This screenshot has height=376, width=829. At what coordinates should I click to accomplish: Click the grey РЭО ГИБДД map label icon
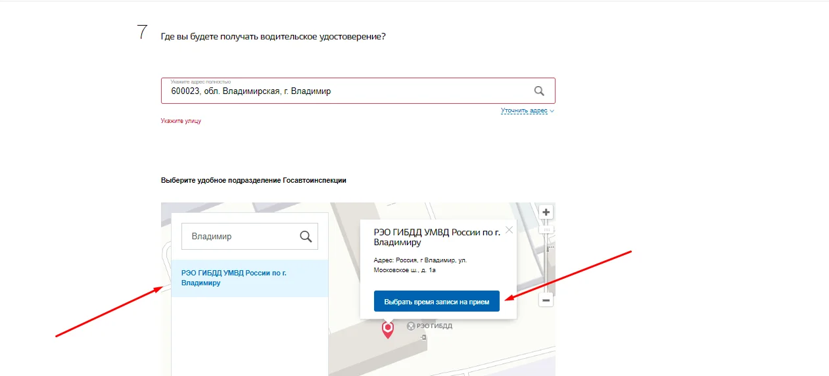pyautogui.click(x=411, y=325)
